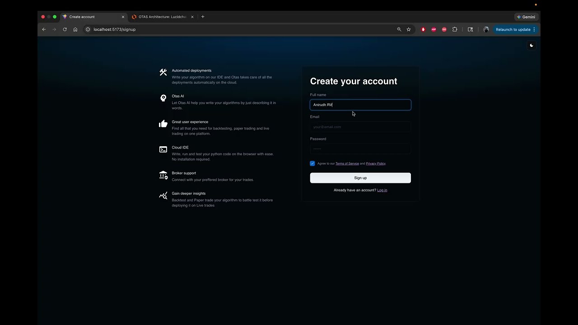The image size is (578, 325).
Task: Open the Terms of Service link
Action: point(347,163)
